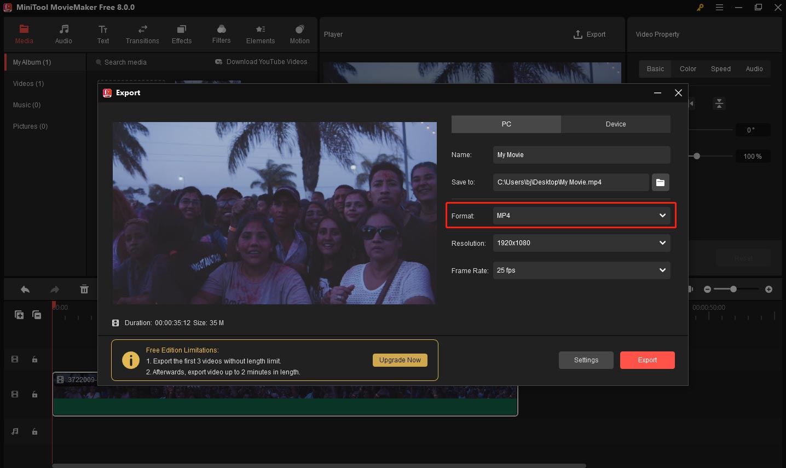Click the upper video track film icon
Viewport: 786px width, 468px height.
(x=15, y=360)
